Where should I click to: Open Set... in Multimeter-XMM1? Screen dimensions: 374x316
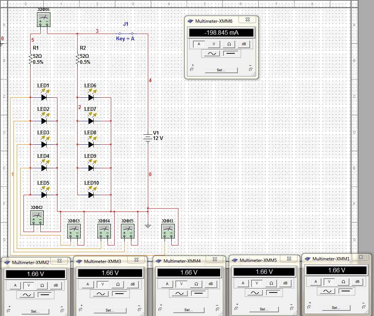[336, 308]
